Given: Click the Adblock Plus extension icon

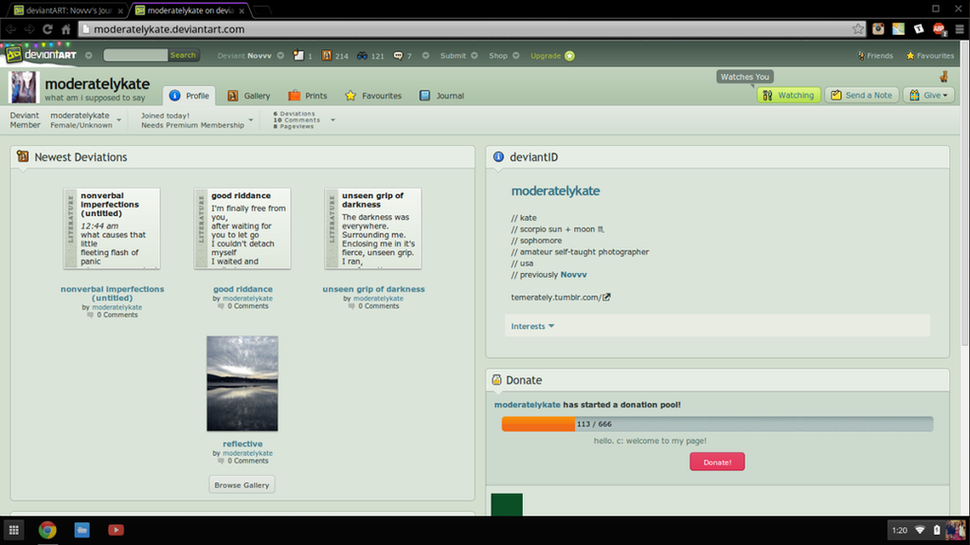Looking at the screenshot, I should [939, 28].
